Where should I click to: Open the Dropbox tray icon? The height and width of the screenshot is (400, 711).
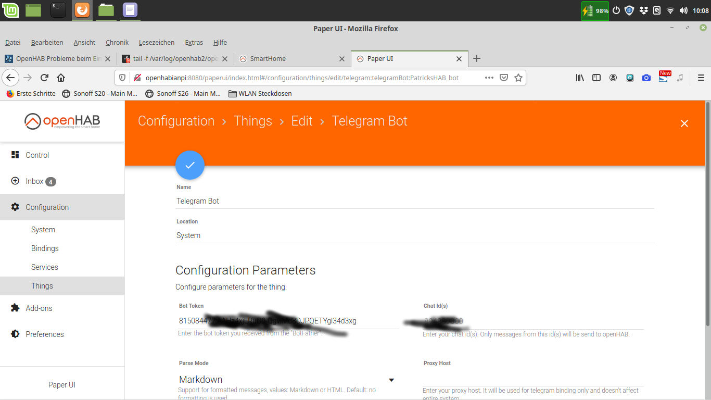coord(643,10)
